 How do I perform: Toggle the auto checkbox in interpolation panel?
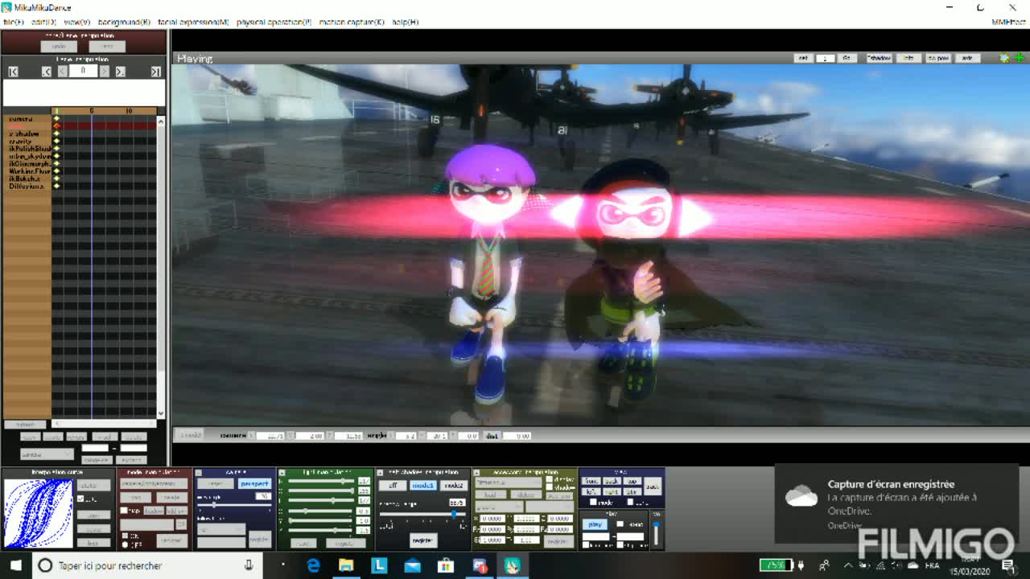tap(81, 499)
